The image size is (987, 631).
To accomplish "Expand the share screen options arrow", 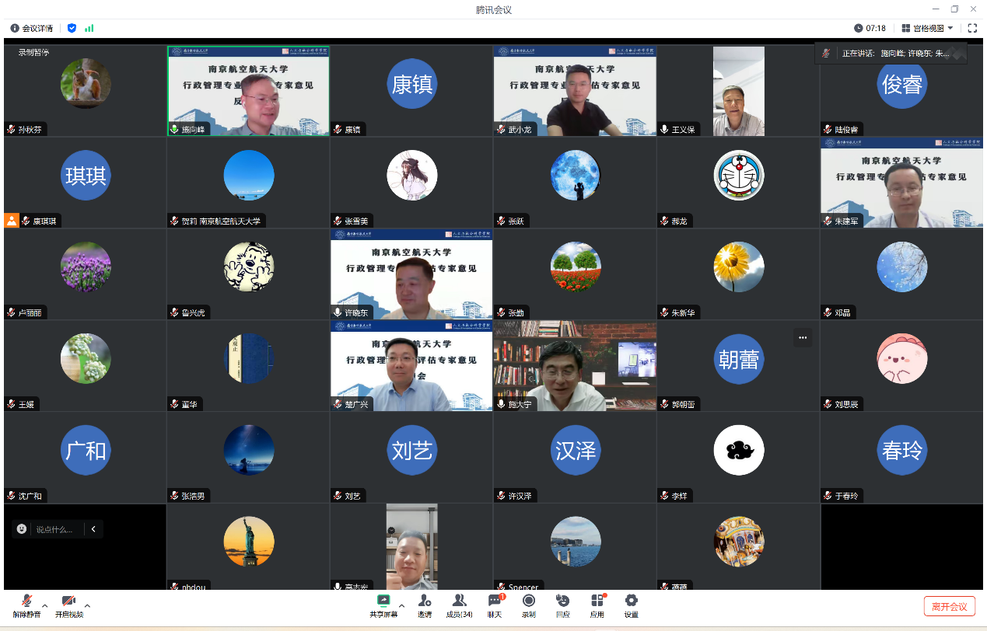I will tap(401, 605).
